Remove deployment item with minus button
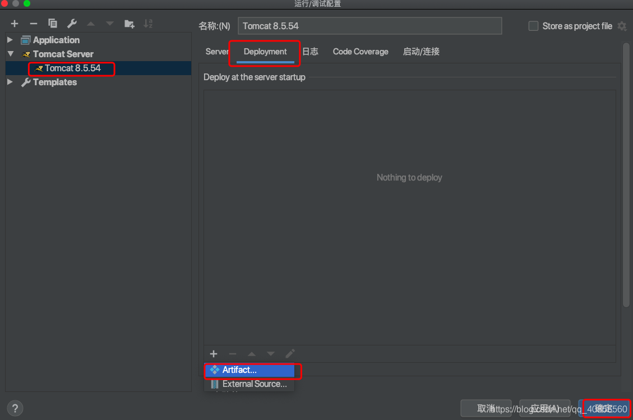 (x=233, y=354)
